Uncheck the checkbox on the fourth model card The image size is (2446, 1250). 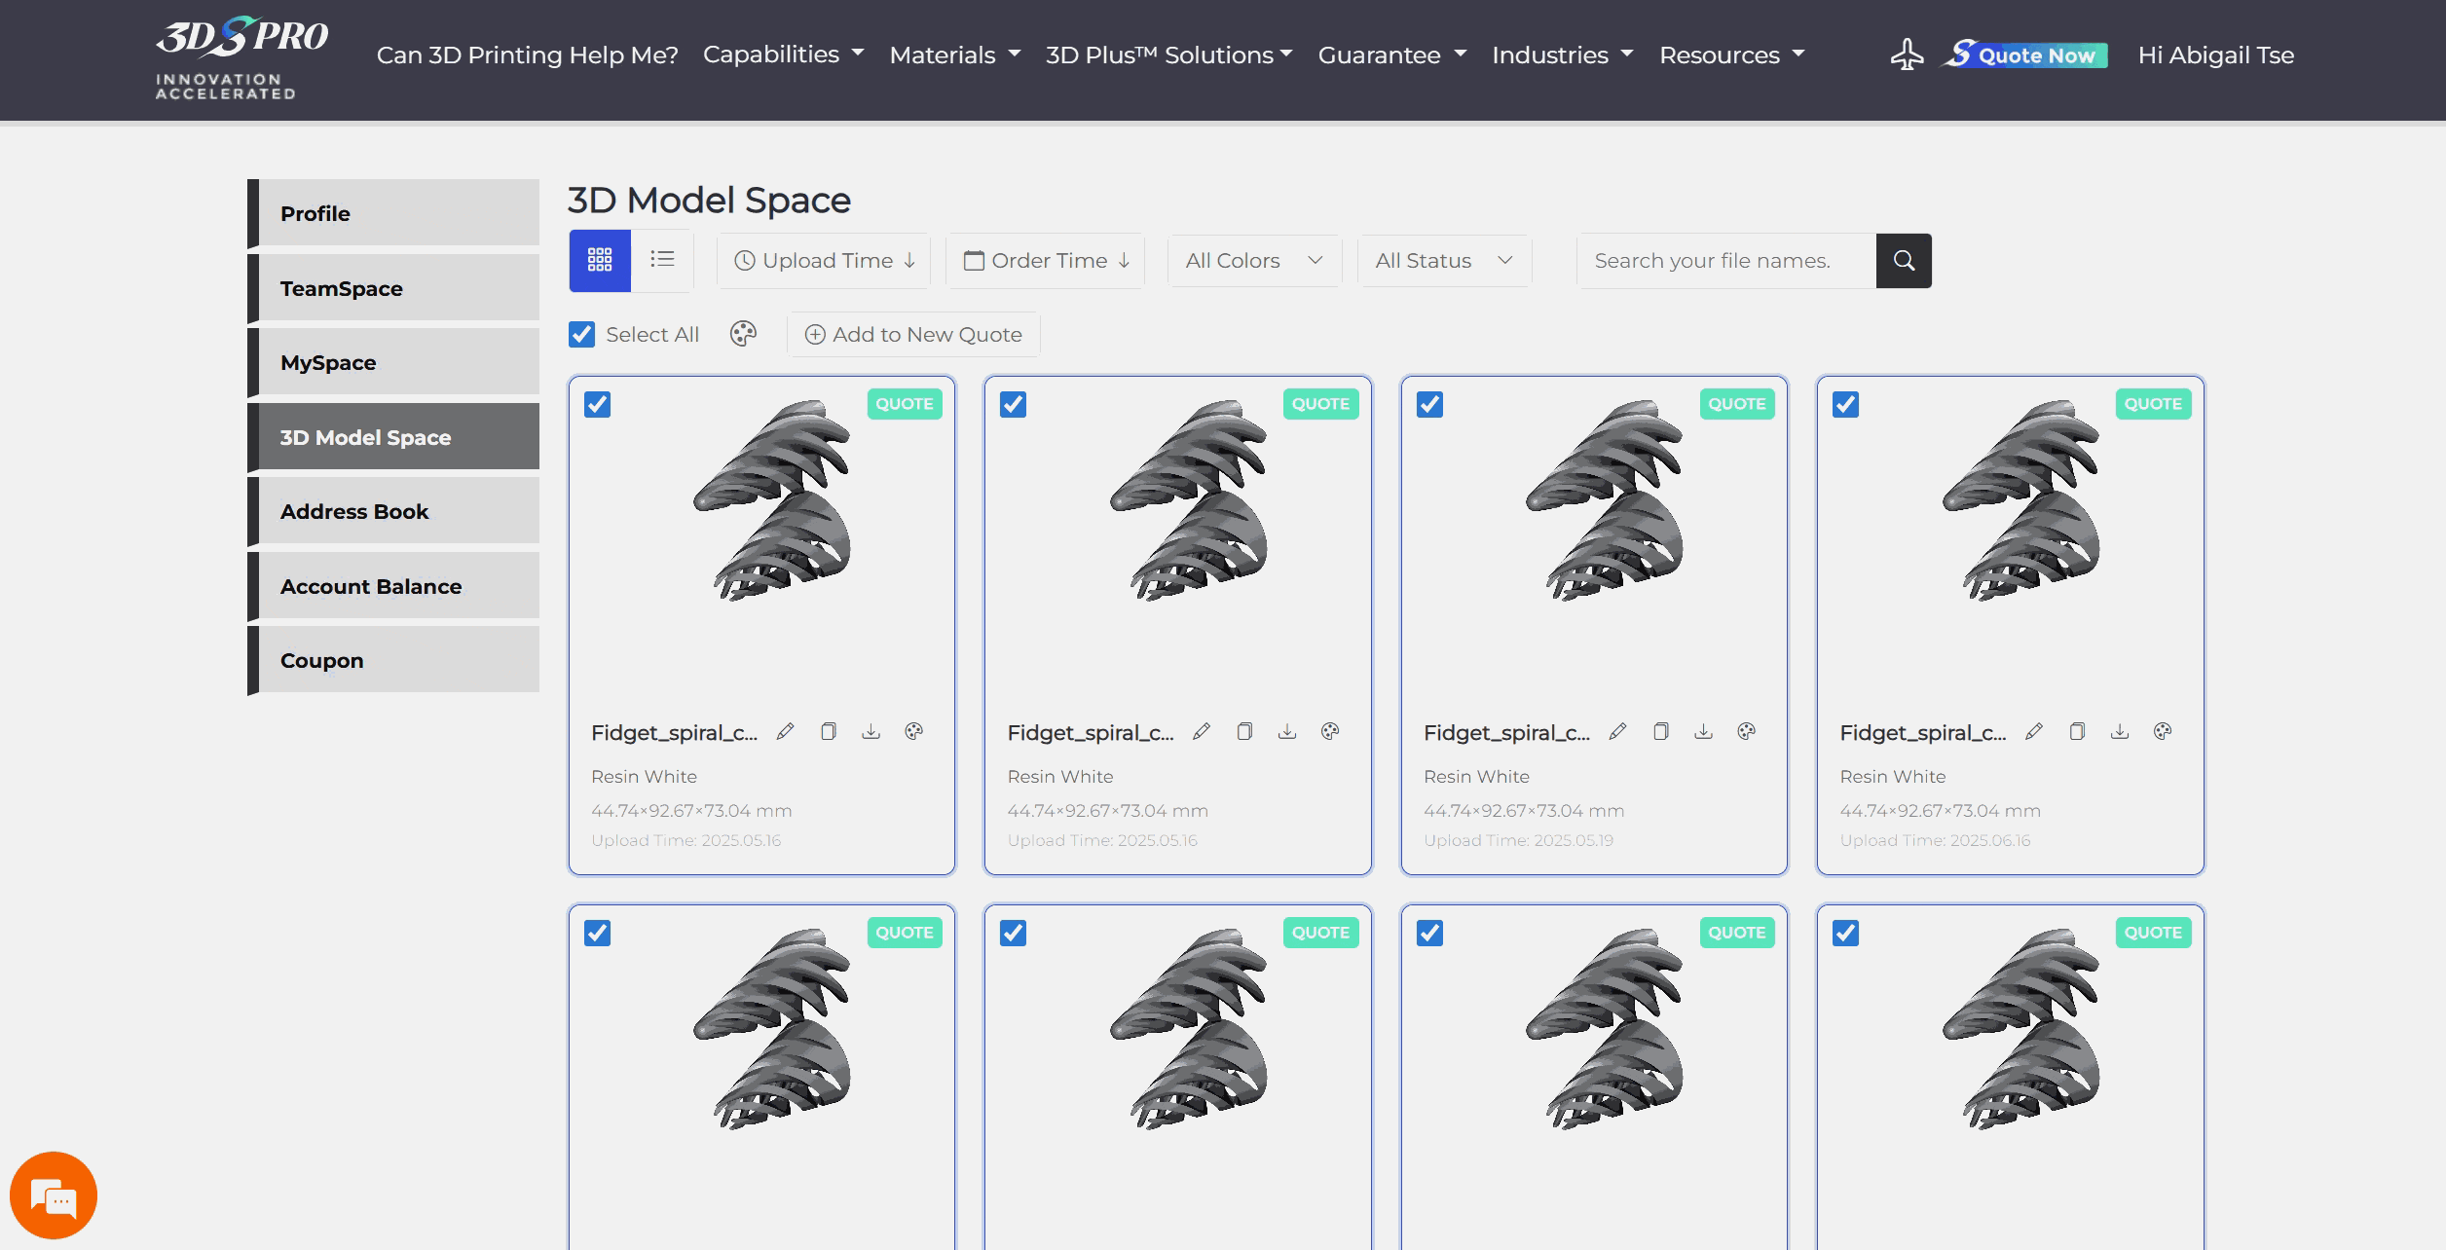click(x=1846, y=405)
